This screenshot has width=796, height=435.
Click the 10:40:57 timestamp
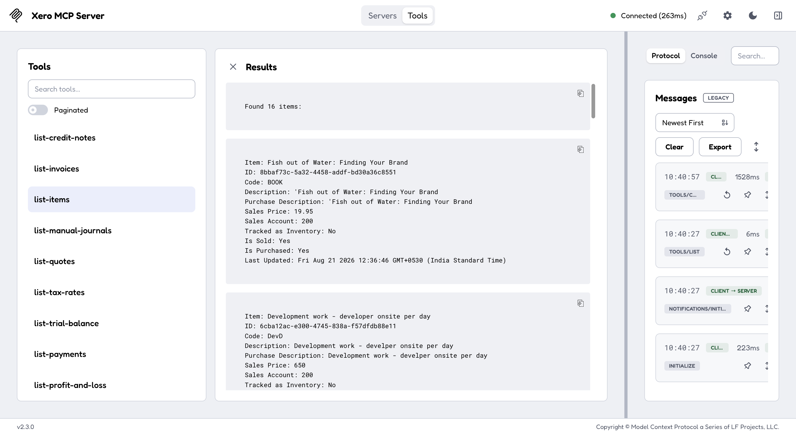click(x=682, y=177)
